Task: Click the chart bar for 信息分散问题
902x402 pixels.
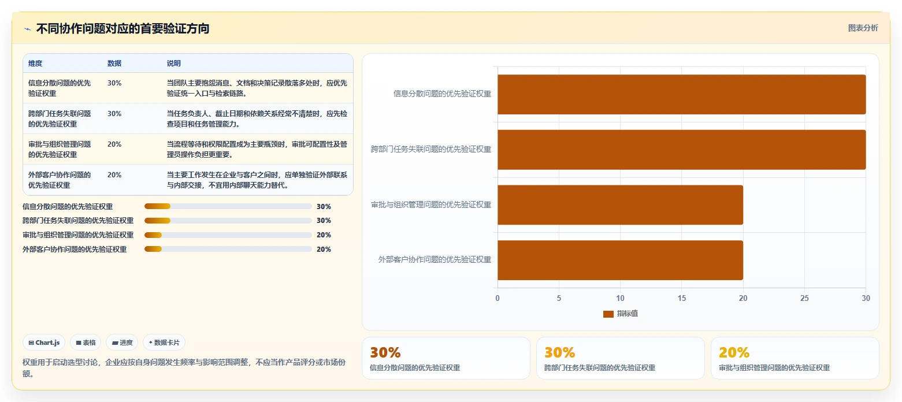Action: coord(681,94)
